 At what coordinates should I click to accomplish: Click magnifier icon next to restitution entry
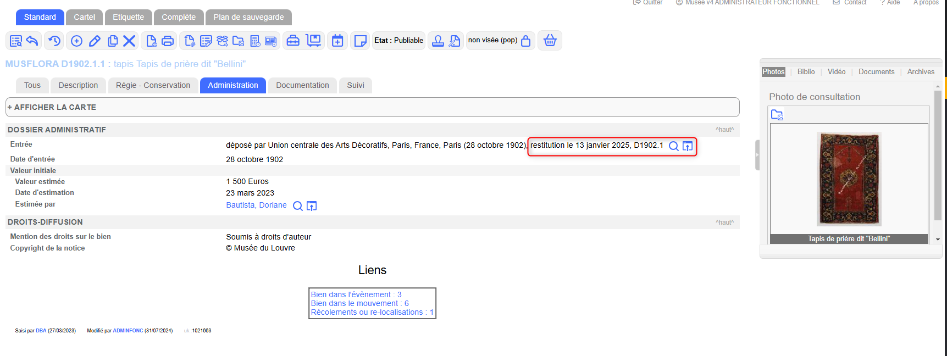click(x=673, y=146)
